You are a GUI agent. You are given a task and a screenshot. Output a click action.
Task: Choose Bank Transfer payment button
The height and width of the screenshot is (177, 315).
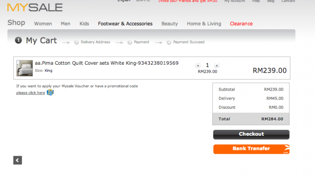coord(251,149)
